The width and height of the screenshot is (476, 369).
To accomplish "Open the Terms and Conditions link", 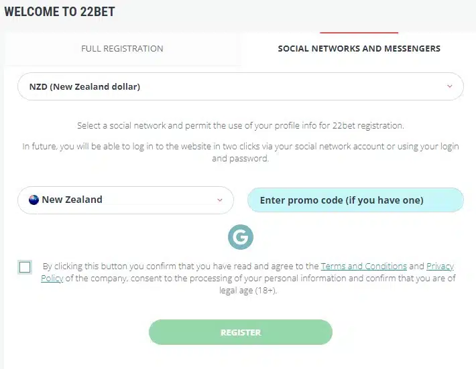I will (363, 267).
